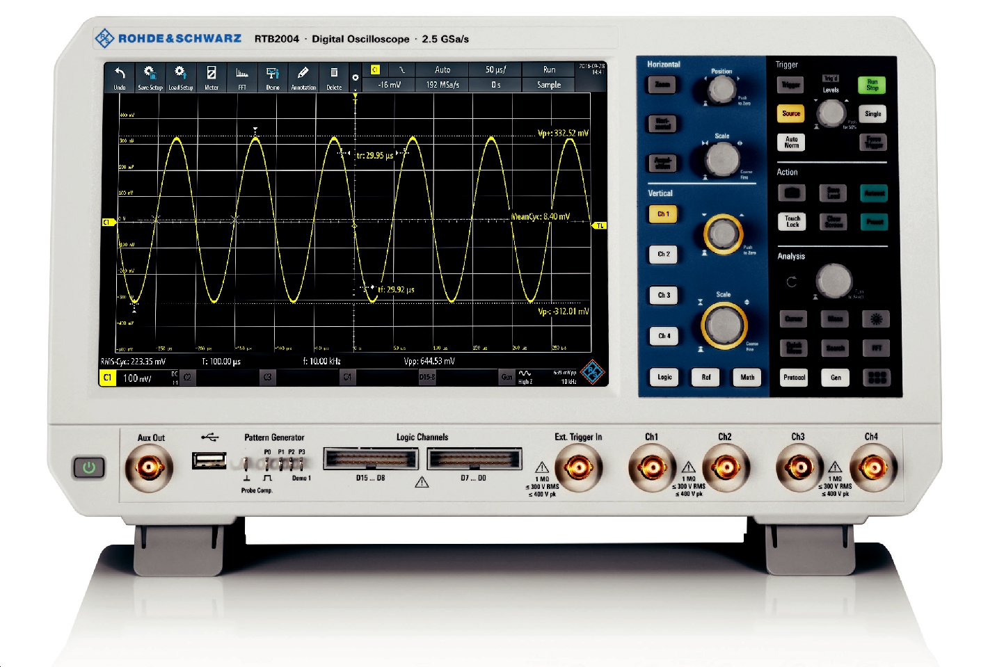Toggle the Touch Lock key
Viewport: 981px width, 667px height.
(x=792, y=221)
